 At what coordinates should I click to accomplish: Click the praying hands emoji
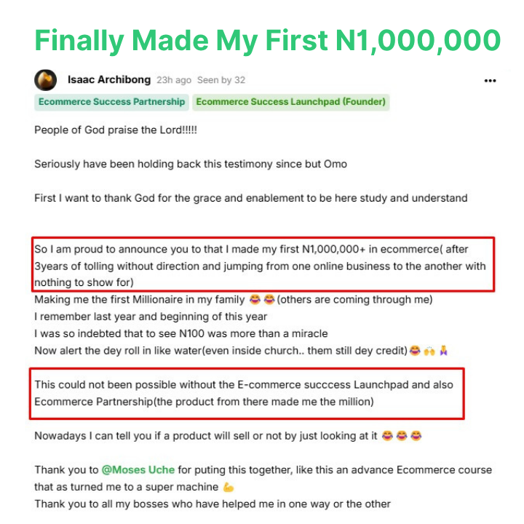tap(443, 351)
